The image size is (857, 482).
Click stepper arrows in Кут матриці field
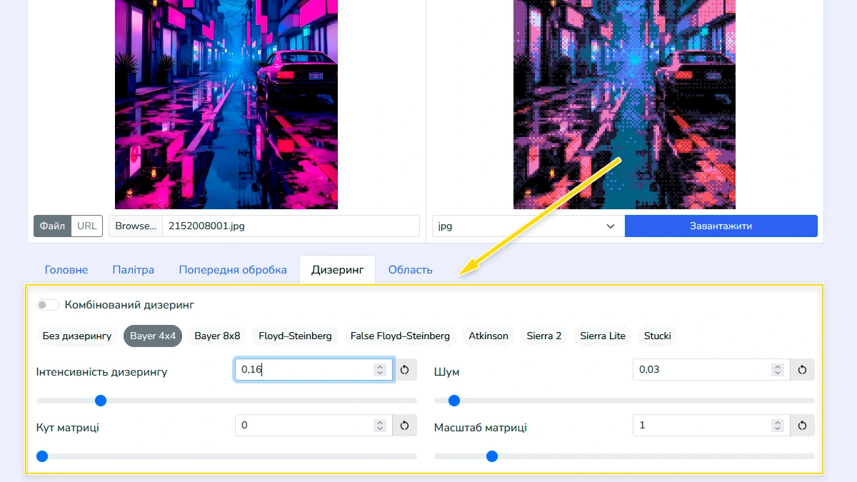380,426
